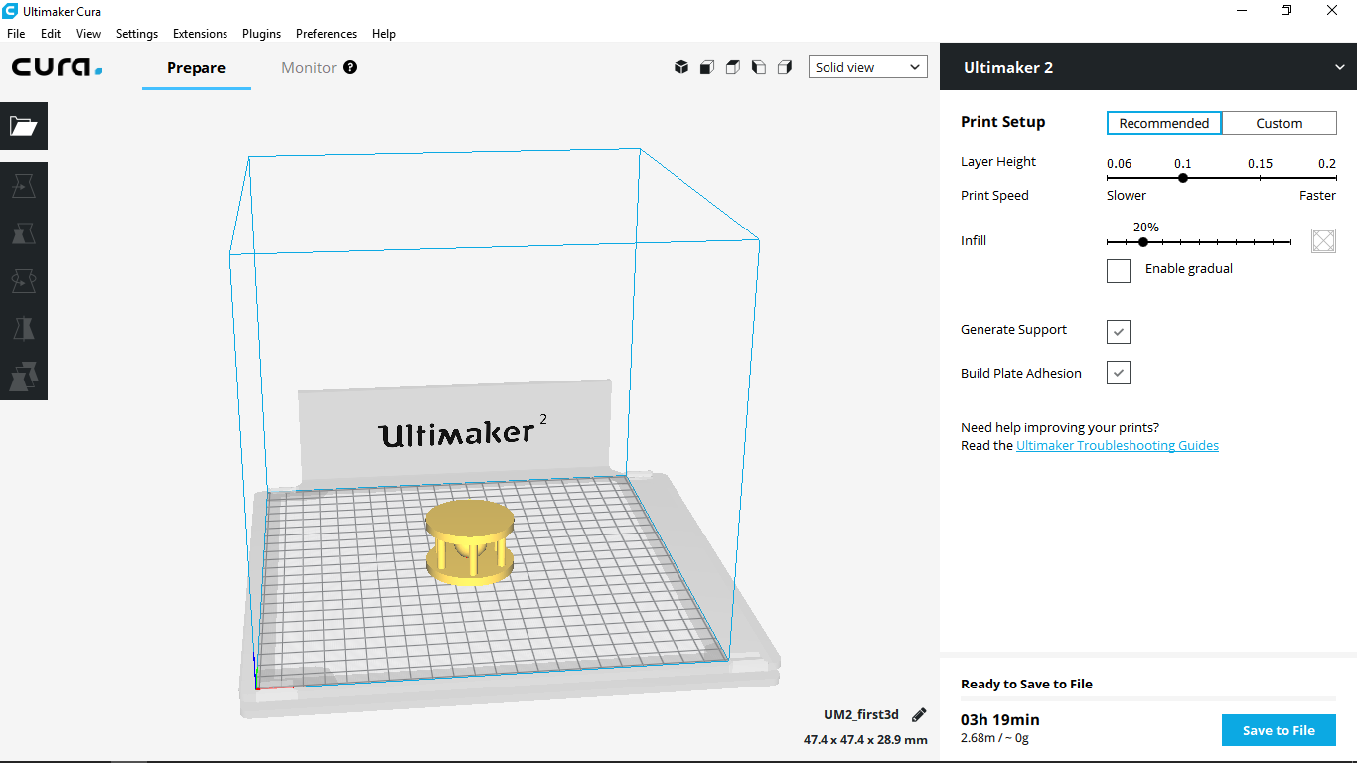1357x763 pixels.
Task: Switch camera to right side view cube icon
Action: [x=785, y=67]
